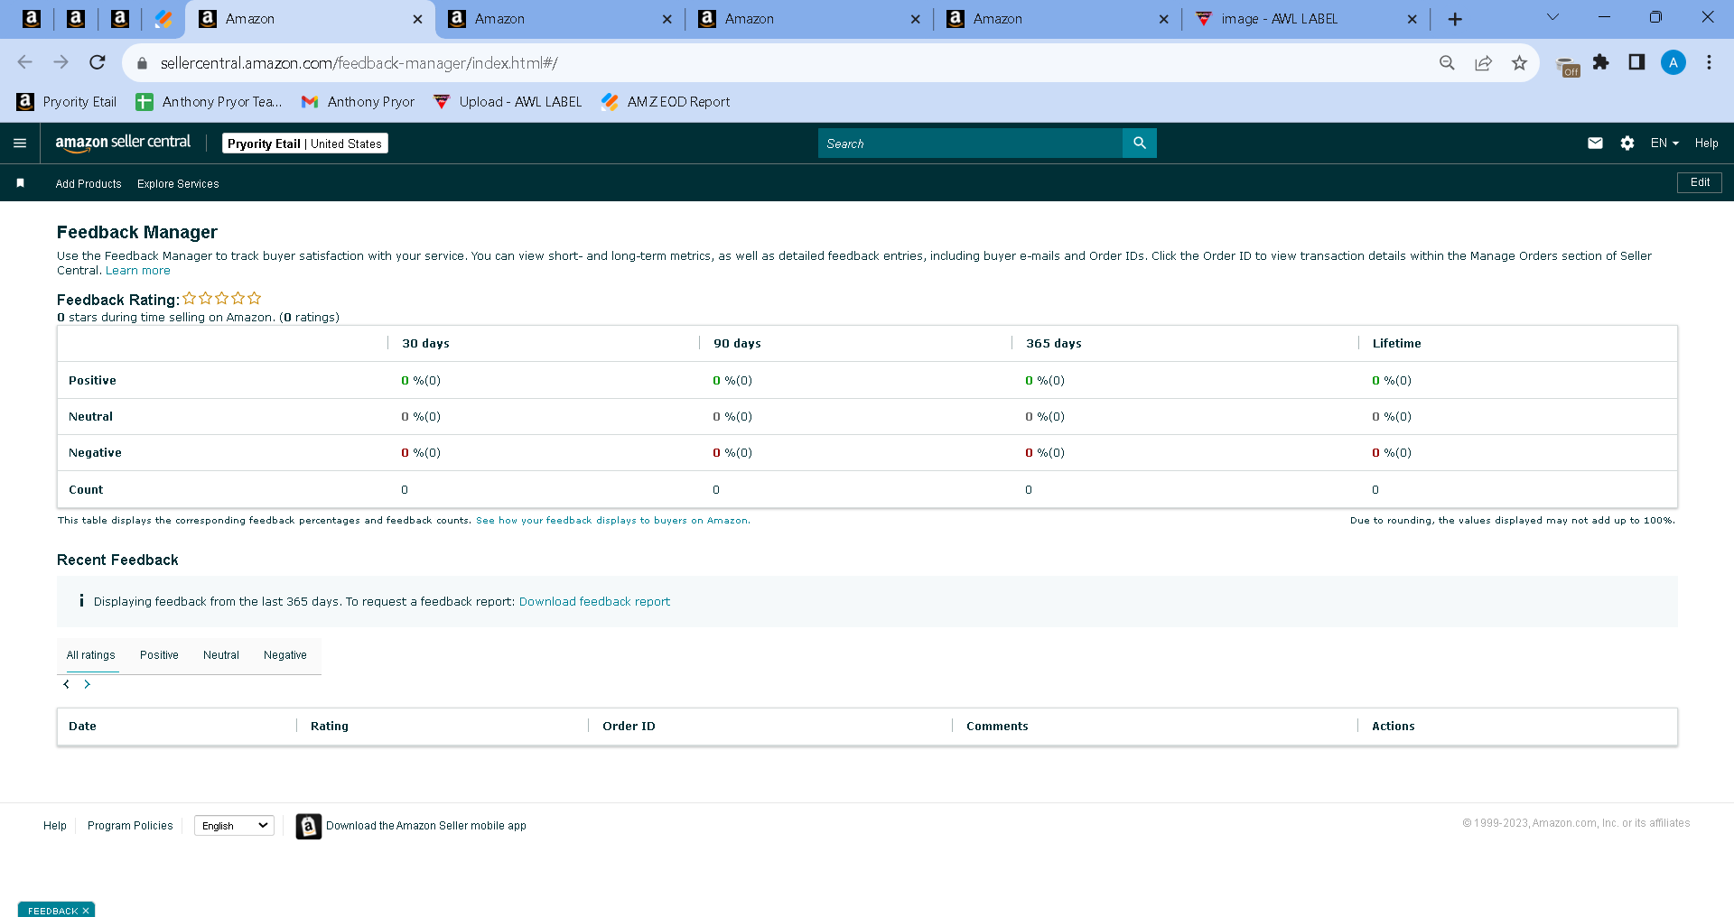The width and height of the screenshot is (1734, 917).
Task: Open the Pryority Etail United States account switcher
Action: pyautogui.click(x=305, y=144)
